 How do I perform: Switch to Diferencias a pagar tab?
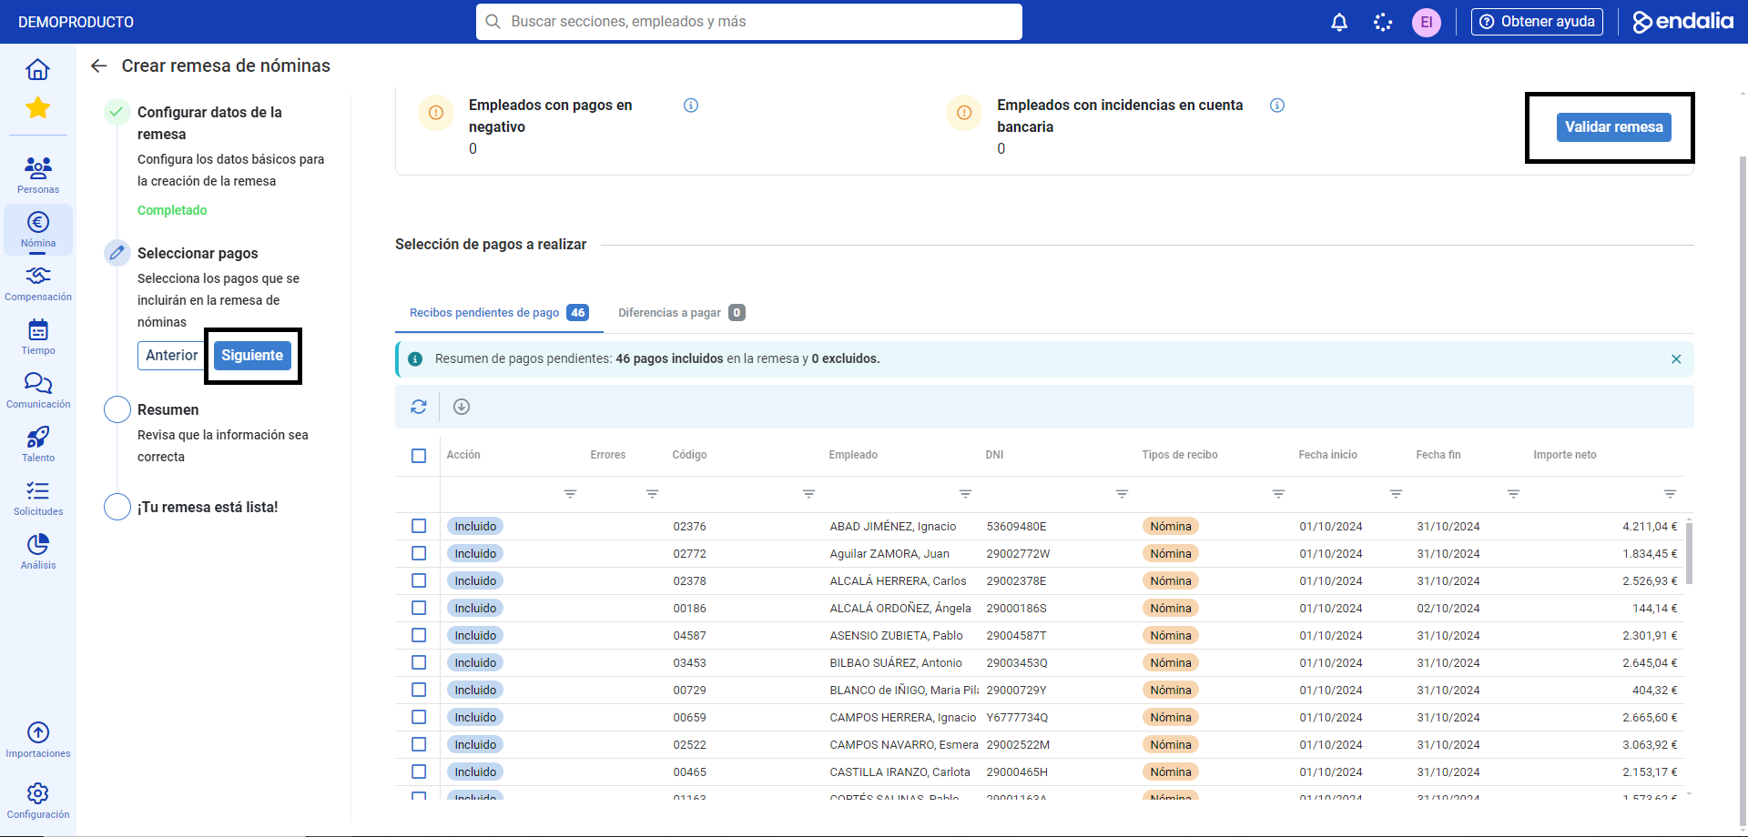[682, 313]
